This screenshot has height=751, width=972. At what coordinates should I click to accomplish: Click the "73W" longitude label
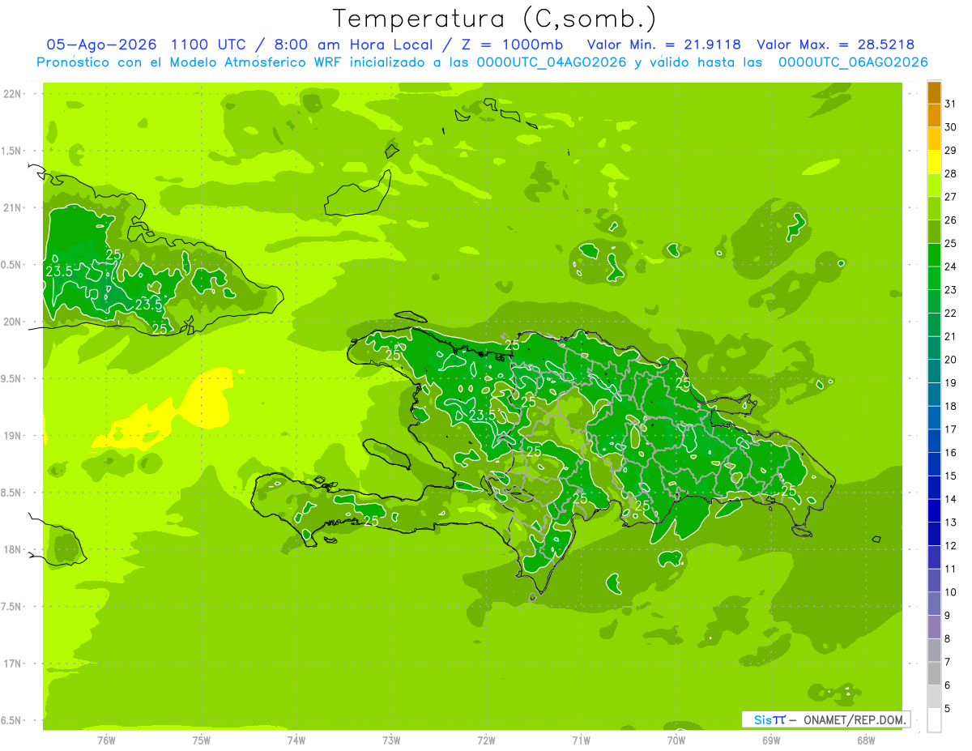pyautogui.click(x=391, y=740)
